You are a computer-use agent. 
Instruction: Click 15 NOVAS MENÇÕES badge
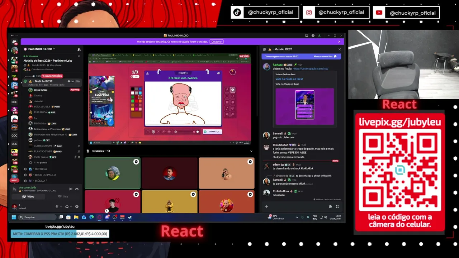(52, 76)
